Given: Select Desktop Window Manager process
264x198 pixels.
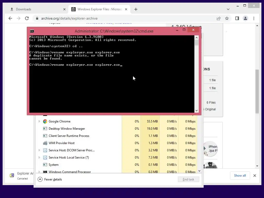Looking at the screenshot, I should click(x=116, y=129).
